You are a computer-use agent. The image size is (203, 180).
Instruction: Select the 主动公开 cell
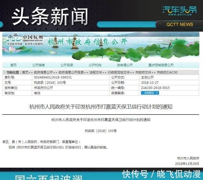click(147, 78)
